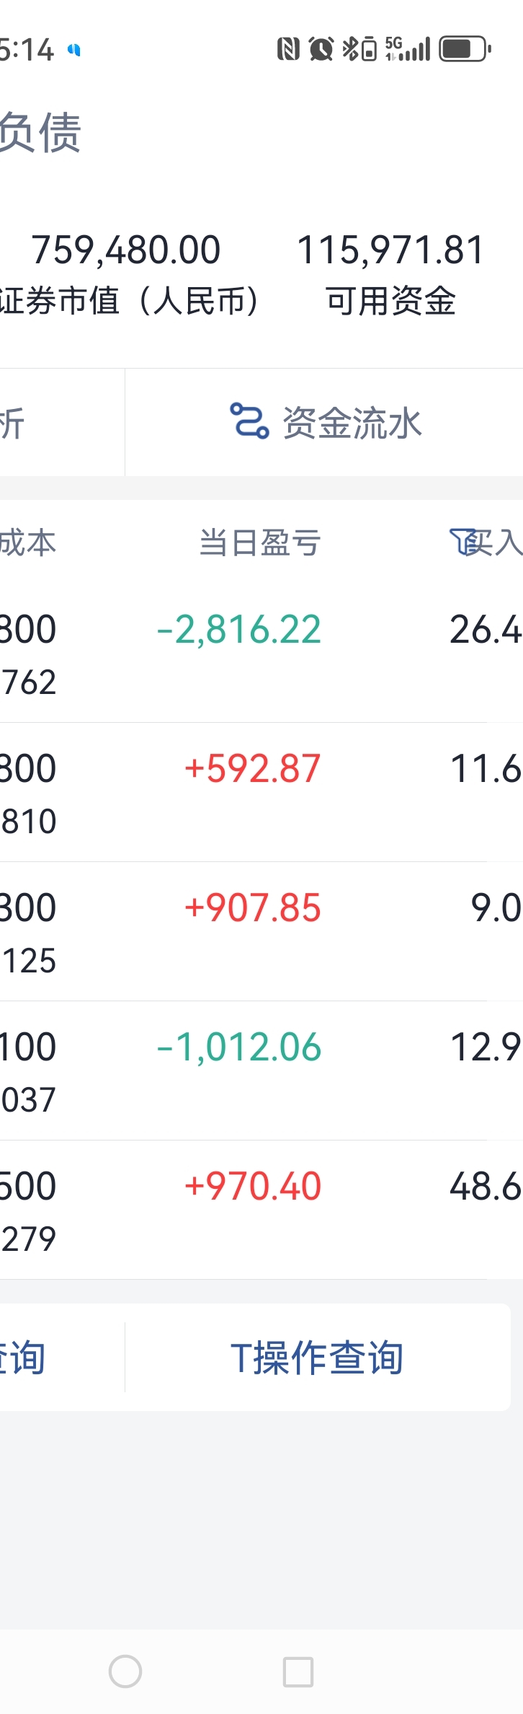The height and width of the screenshot is (1714, 523).
Task: Tap the filter funnel icon beside 买入
Action: (462, 542)
